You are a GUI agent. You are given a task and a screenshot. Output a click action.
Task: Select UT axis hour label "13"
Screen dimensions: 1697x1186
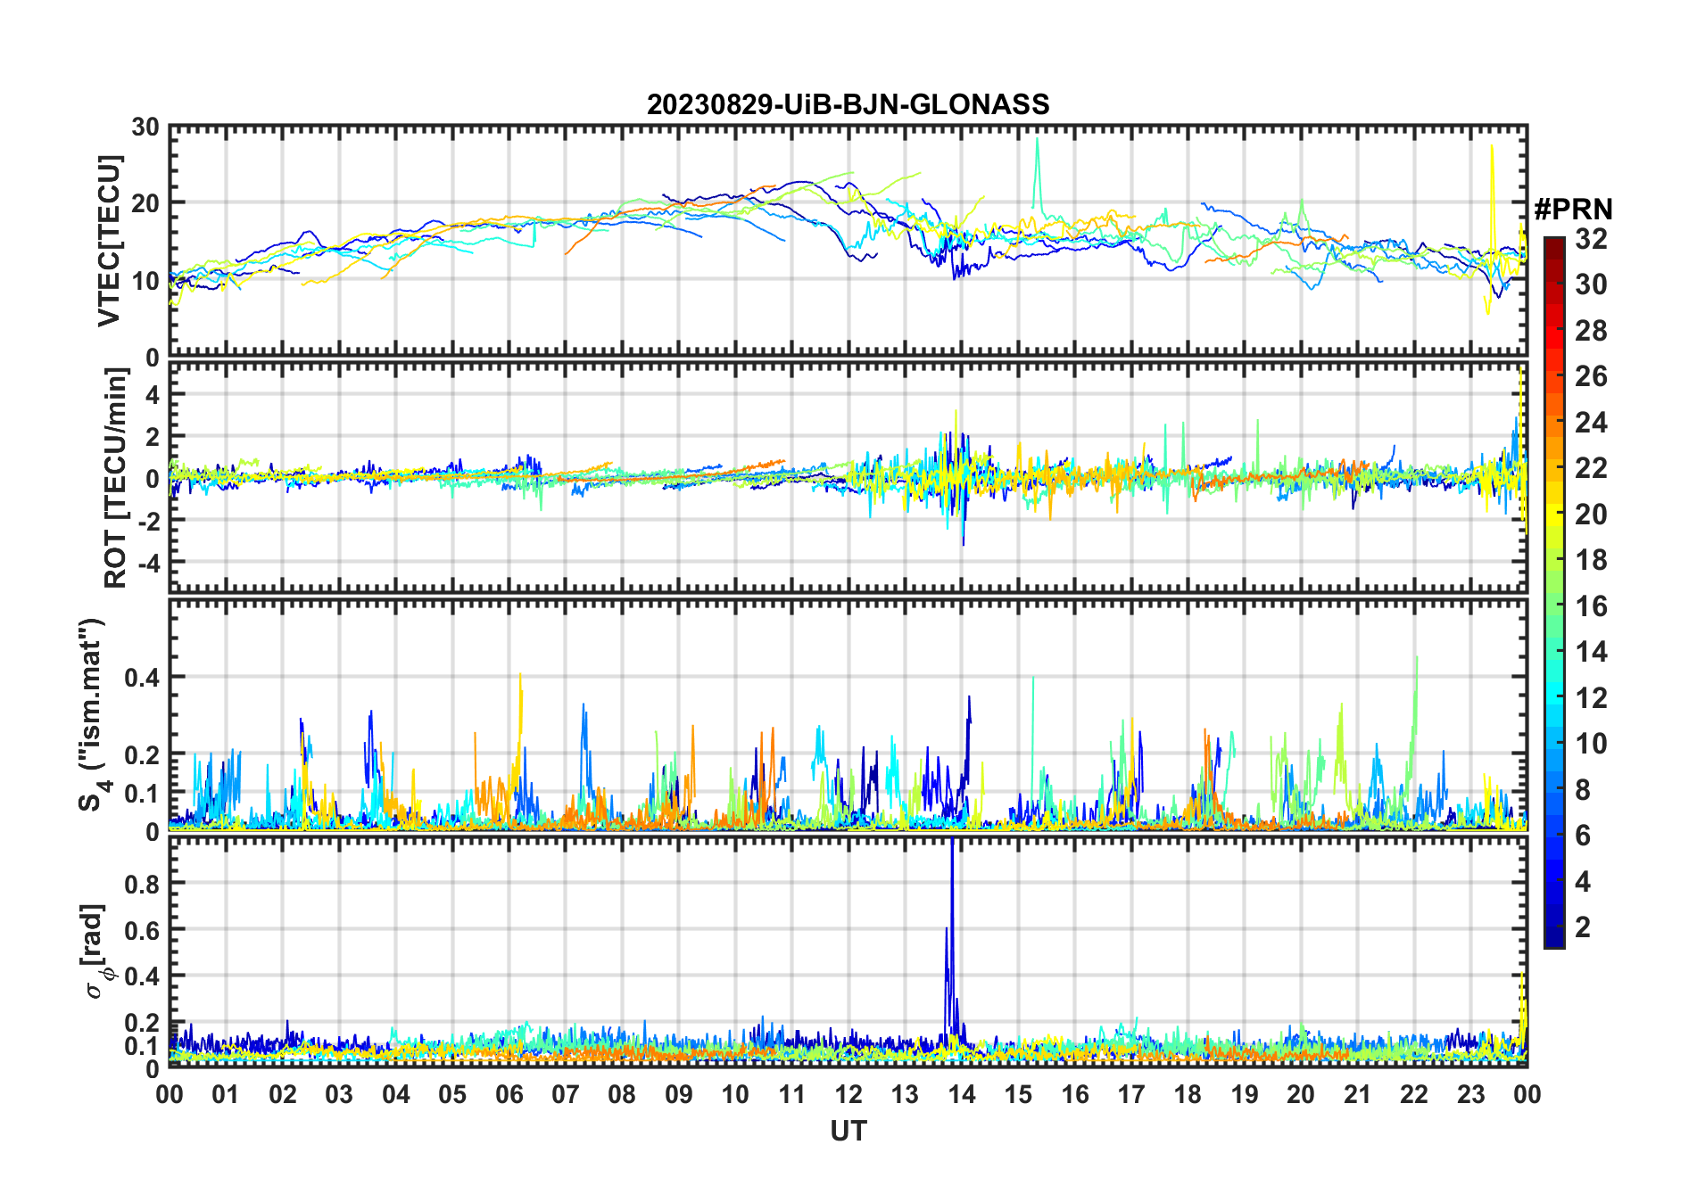tap(905, 1094)
